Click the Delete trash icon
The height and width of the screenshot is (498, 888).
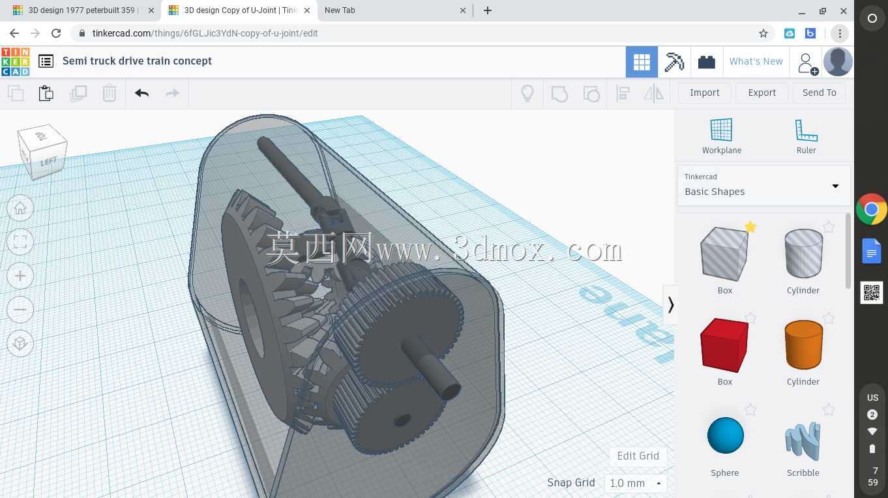coord(110,93)
